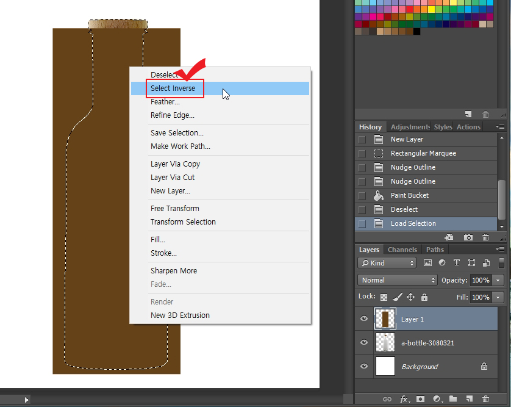Viewport: 511px width, 407px height.
Task: Select New 3D Extrusion
Action: [220, 315]
